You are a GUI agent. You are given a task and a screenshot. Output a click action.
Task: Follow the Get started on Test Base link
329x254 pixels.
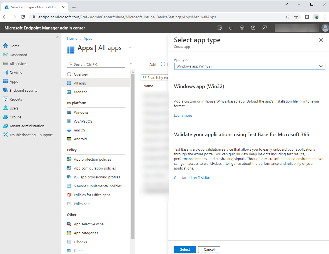(x=193, y=178)
